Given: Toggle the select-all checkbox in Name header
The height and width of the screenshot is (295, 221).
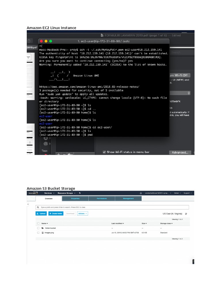Looking at the screenshot, I should (38, 224).
